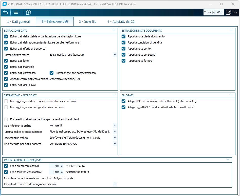Enable Forzare l'installazione degli aggiornamenti
This screenshot has width=240, height=196.
(x=6, y=119)
